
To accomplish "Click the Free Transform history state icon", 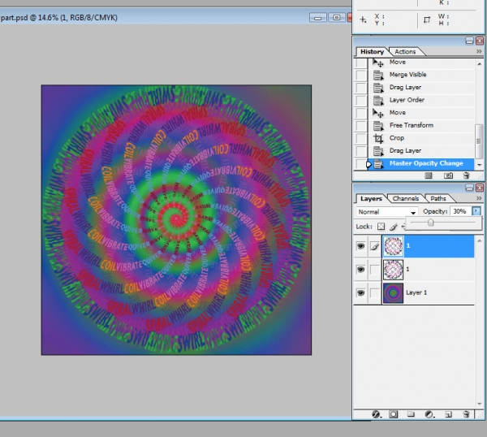I will point(378,126).
